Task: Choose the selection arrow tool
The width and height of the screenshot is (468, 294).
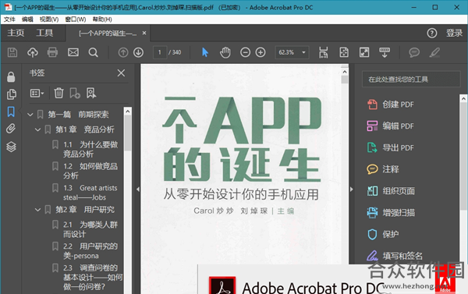Action: click(205, 52)
